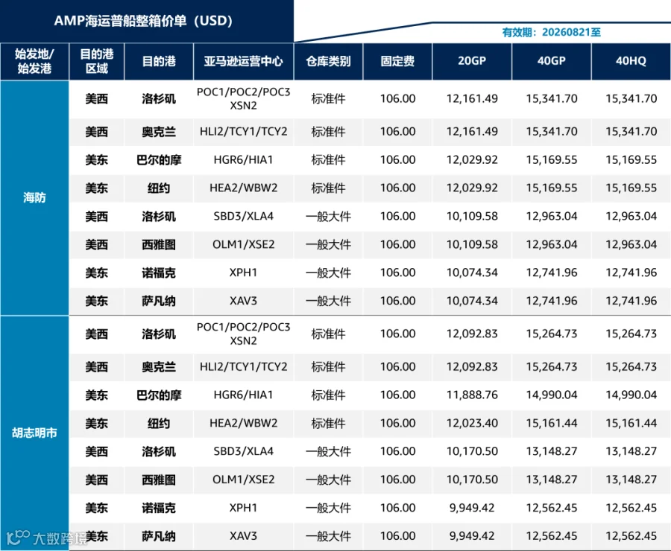Click the 仓库类别 column header

328,61
